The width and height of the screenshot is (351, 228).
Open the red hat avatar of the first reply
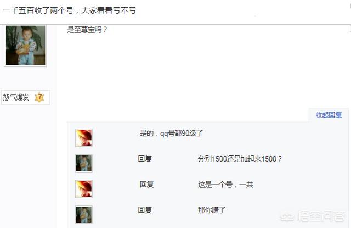pyautogui.click(x=84, y=138)
